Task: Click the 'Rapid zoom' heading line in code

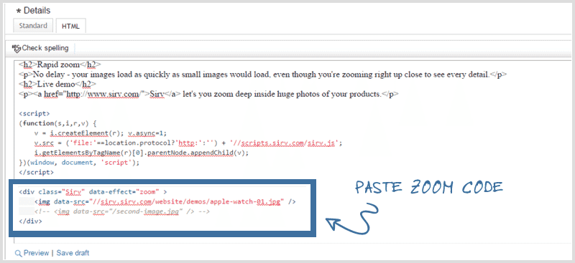Action: (60, 65)
